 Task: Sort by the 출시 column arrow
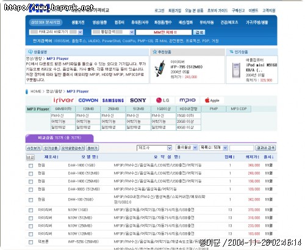tap(273, 157)
